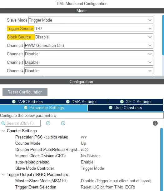Viewport: 164px width, 191px height.
Task: Click the Trigger Event Selection label
Action: pos(36,187)
